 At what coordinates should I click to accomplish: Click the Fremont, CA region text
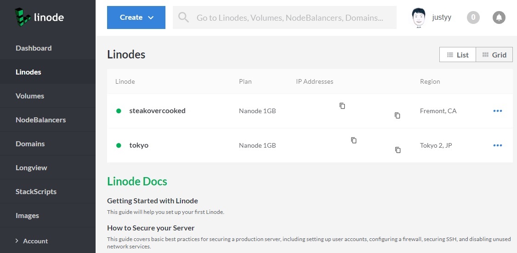tap(438, 111)
